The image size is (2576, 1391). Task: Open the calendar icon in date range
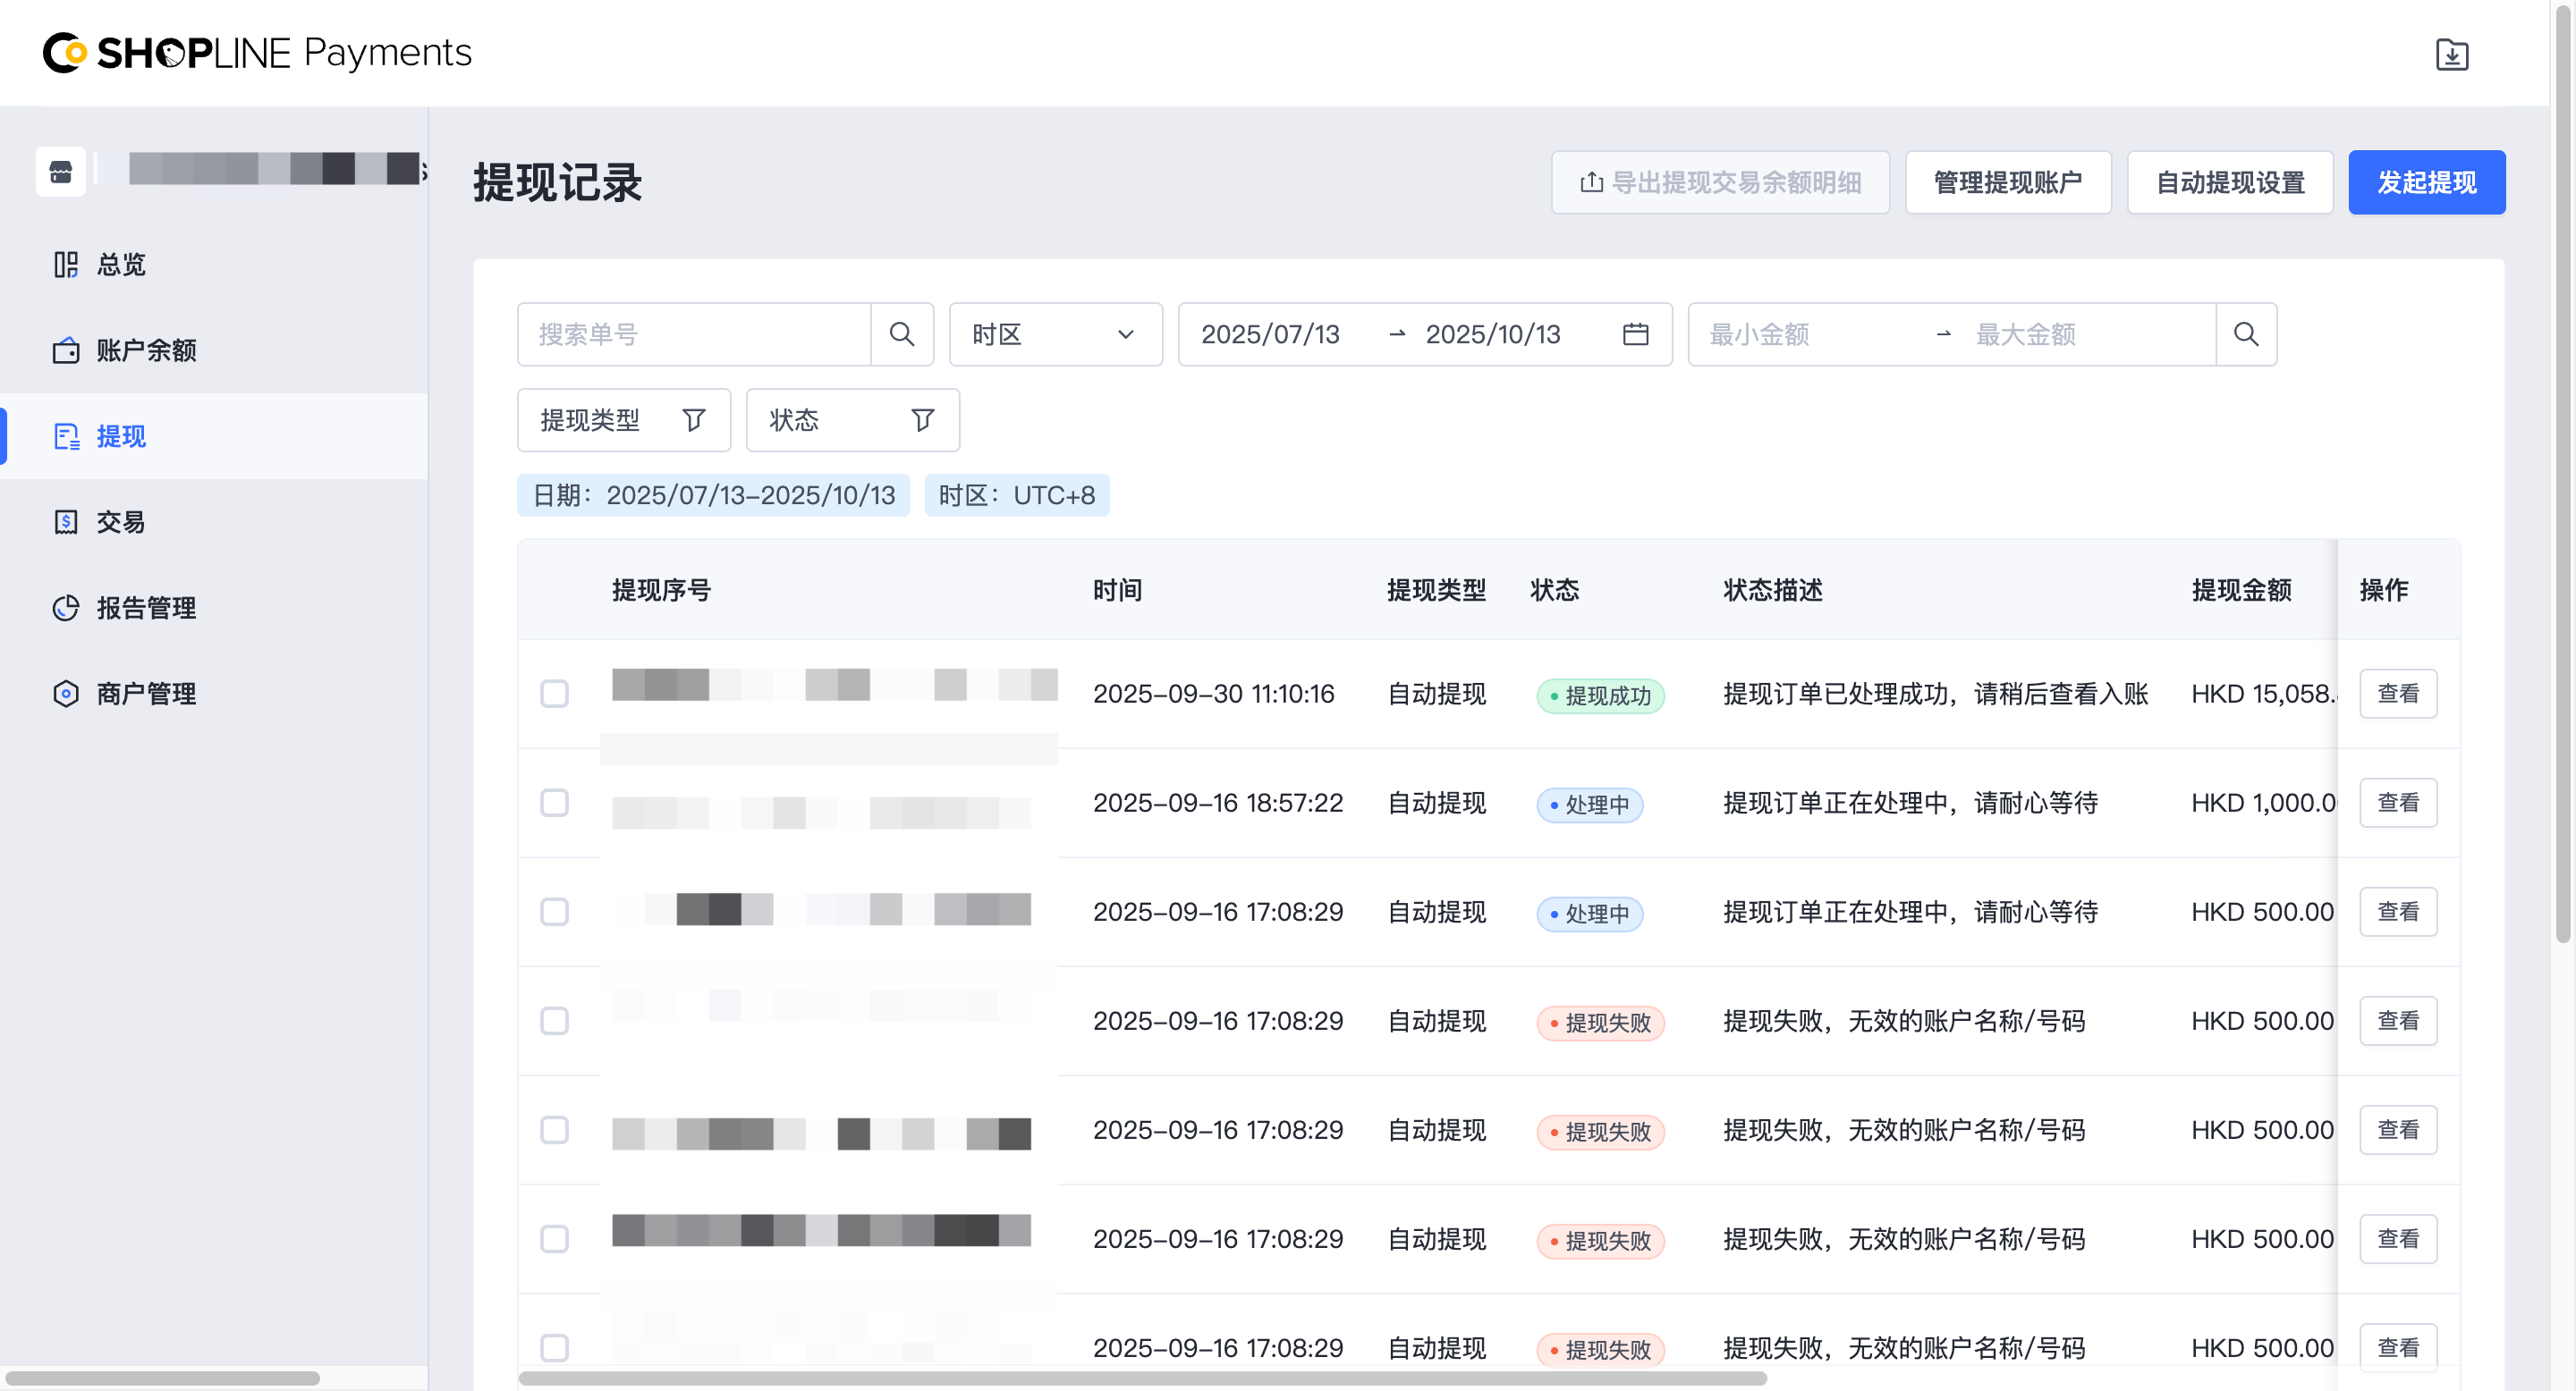[x=1635, y=334]
